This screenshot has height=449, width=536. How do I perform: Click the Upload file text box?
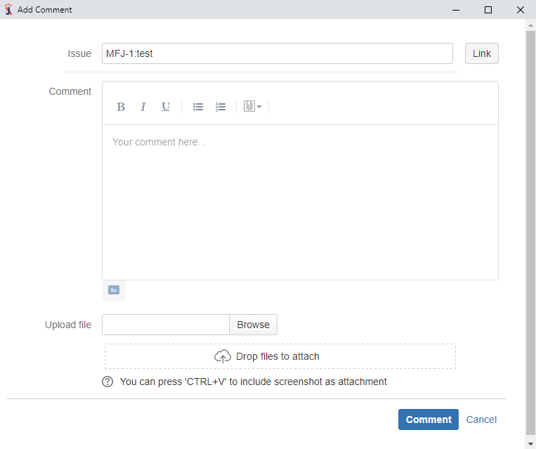(x=166, y=325)
